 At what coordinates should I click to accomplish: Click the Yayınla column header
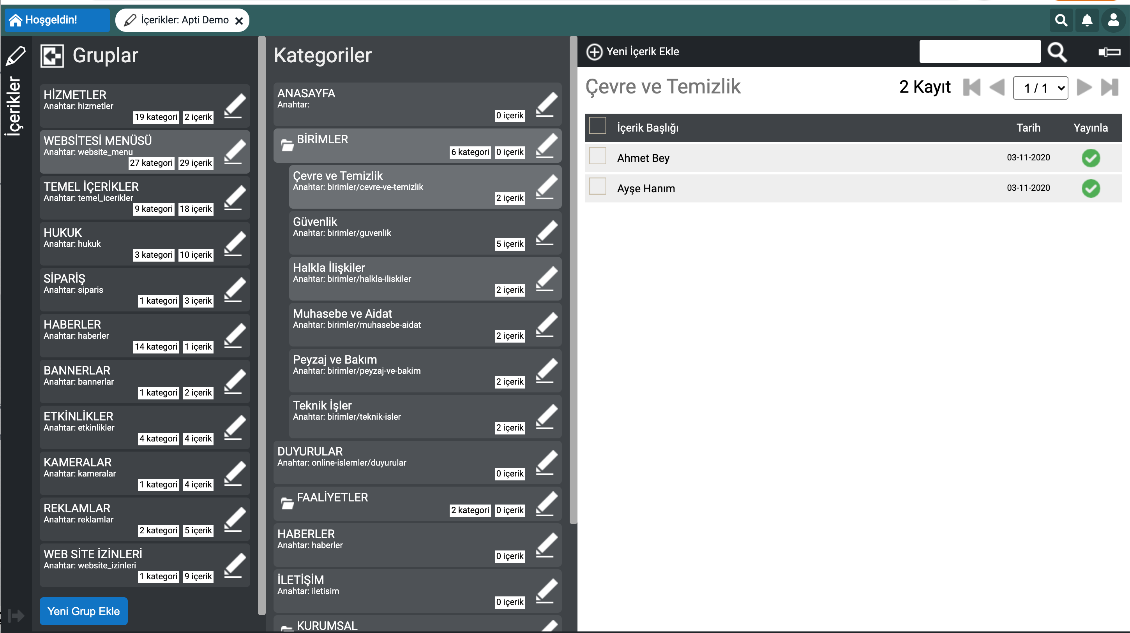point(1090,128)
